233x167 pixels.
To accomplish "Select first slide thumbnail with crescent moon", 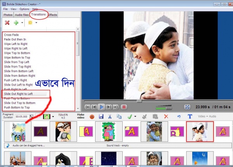I will 18,132.
